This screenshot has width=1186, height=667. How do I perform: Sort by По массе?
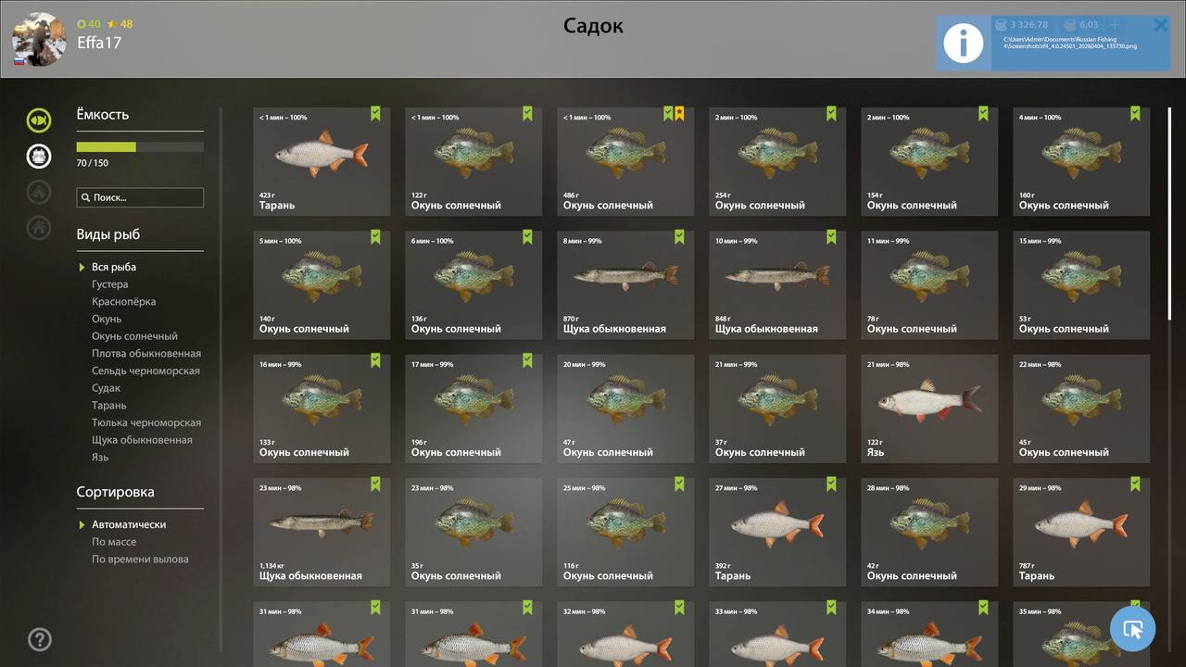[114, 542]
